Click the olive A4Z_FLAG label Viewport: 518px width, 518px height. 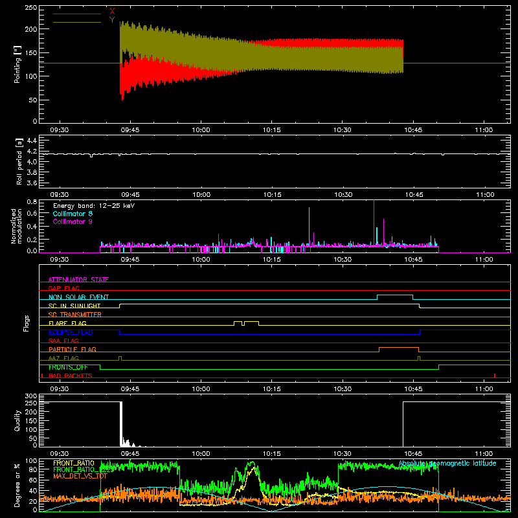(x=63, y=358)
